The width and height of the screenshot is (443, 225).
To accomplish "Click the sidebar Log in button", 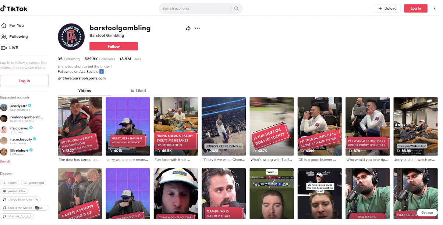I will pyautogui.click(x=24, y=81).
